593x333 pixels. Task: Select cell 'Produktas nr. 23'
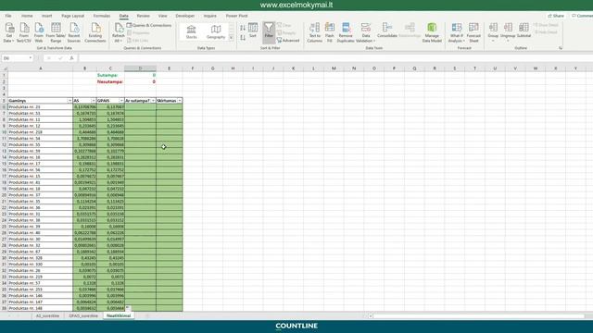click(x=40, y=107)
